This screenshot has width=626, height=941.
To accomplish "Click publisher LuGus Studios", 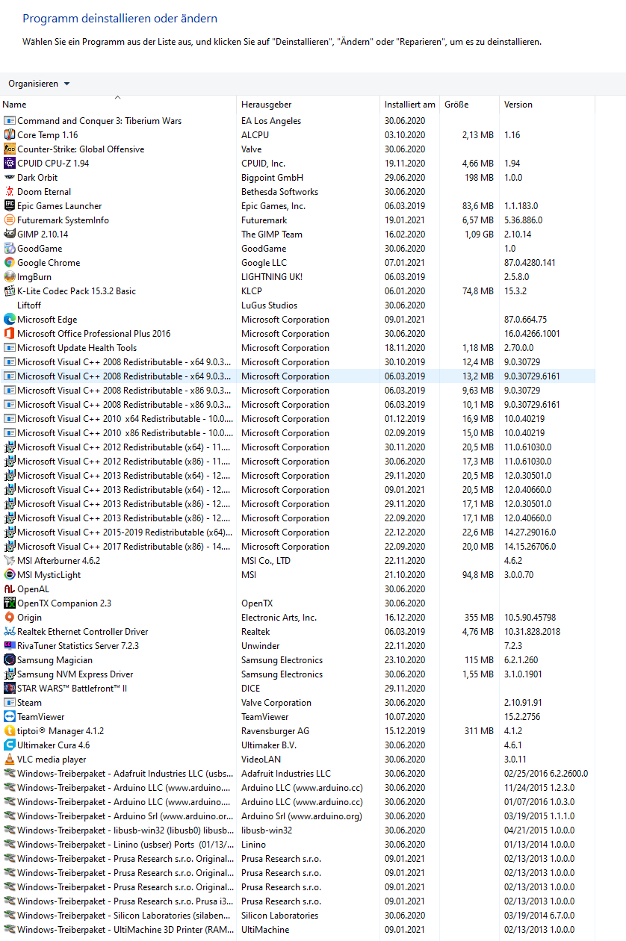I will point(269,305).
